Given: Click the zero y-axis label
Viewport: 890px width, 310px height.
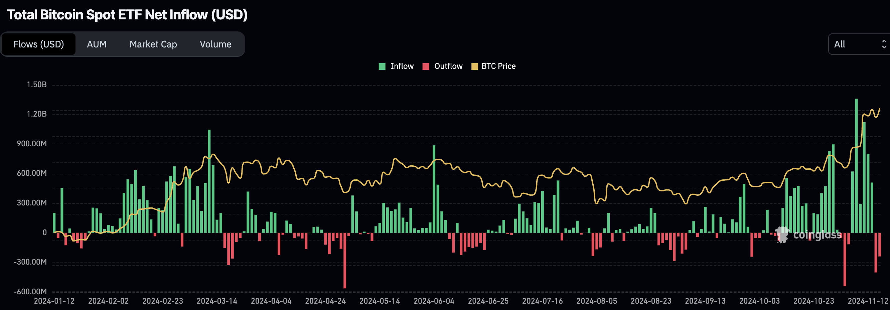Looking at the screenshot, I should pos(44,232).
